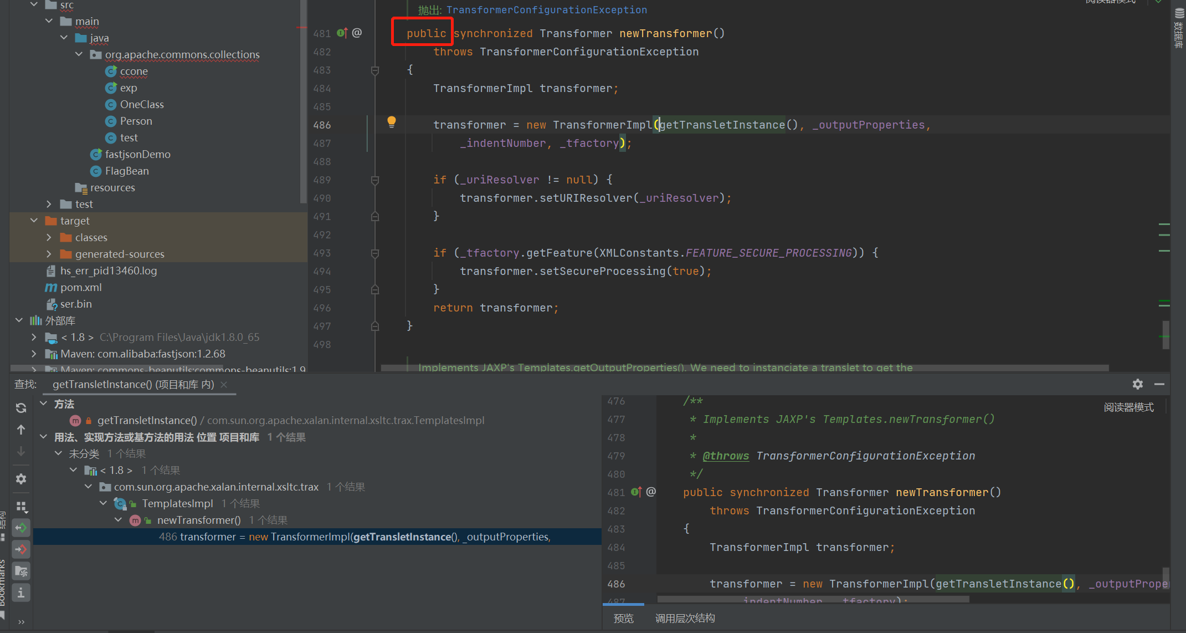
Task: Click the rerun refresh icon in Find panel
Action: pyautogui.click(x=21, y=408)
